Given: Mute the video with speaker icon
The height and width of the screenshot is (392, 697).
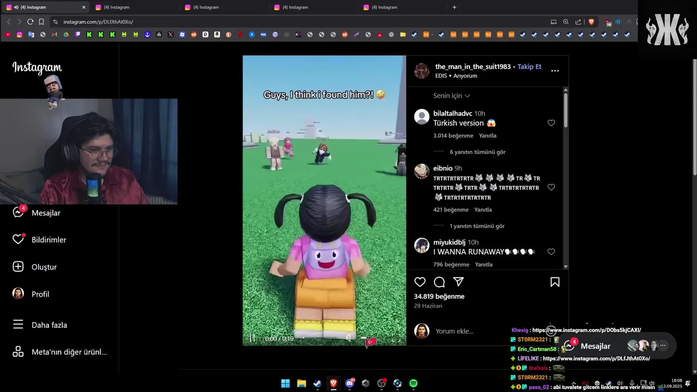Looking at the screenshot, I should tap(349, 338).
